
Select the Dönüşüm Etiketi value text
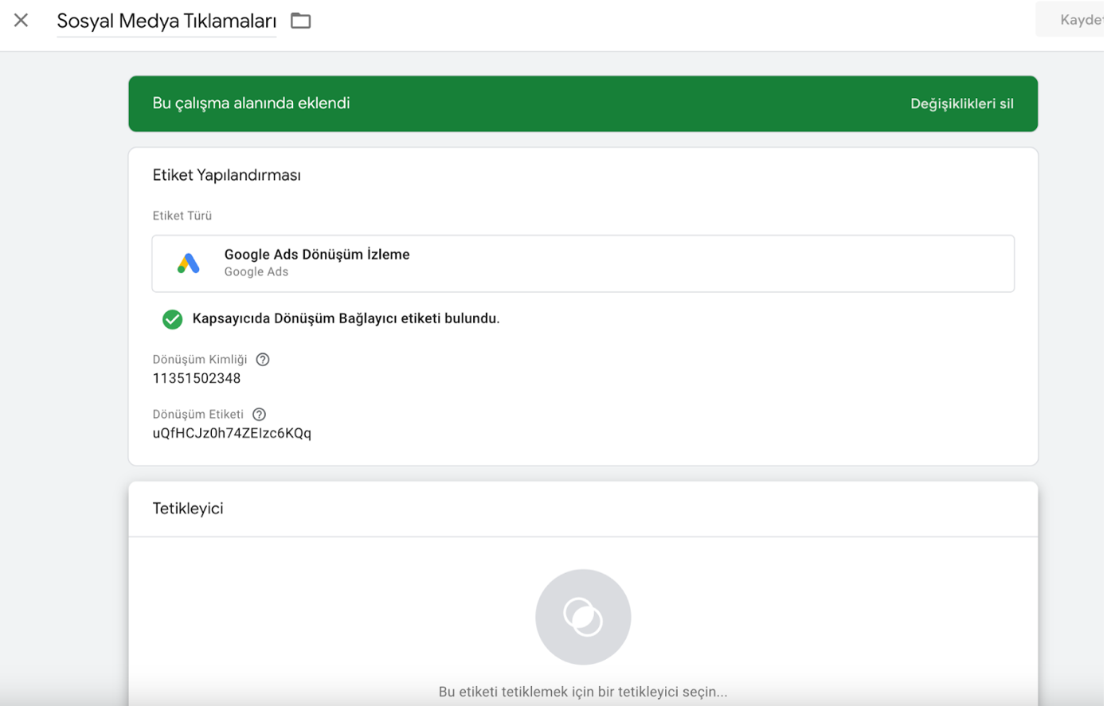point(232,433)
